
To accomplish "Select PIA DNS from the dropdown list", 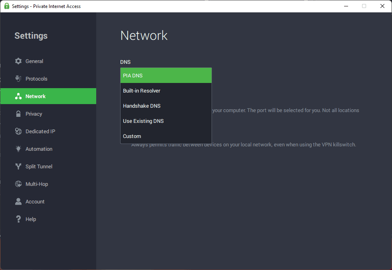I will [166, 75].
